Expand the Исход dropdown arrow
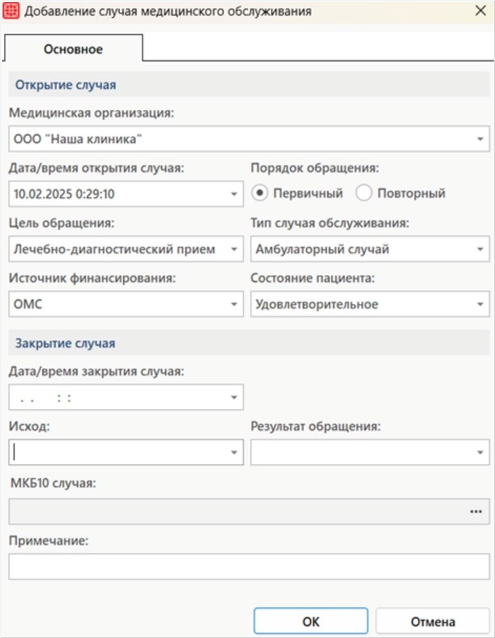The width and height of the screenshot is (495, 638). pos(234,452)
